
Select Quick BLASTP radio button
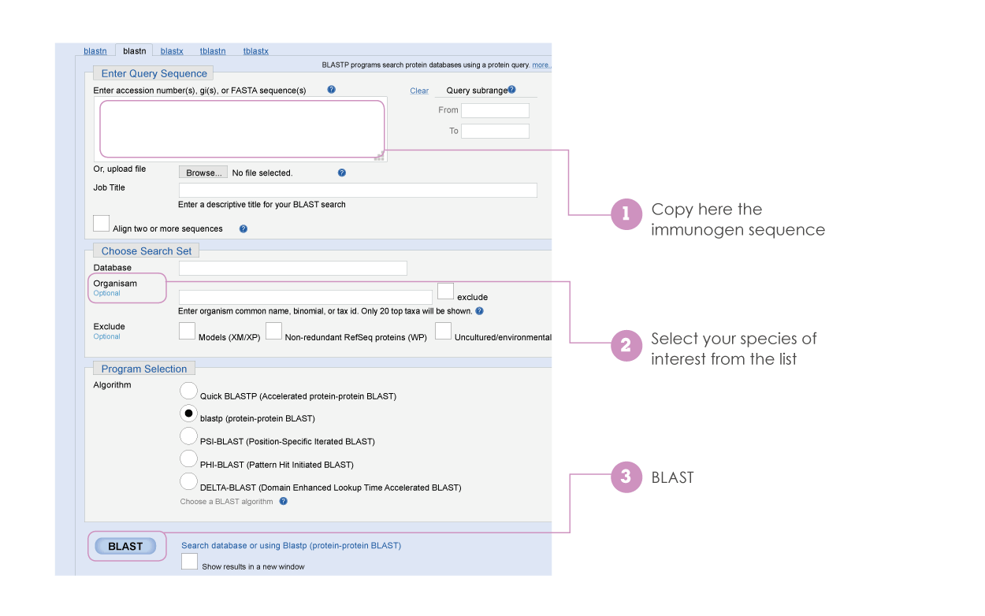(x=188, y=390)
